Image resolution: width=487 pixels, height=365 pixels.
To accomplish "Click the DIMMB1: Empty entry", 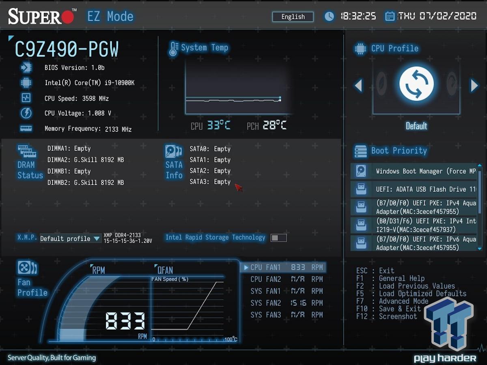I will pos(69,171).
